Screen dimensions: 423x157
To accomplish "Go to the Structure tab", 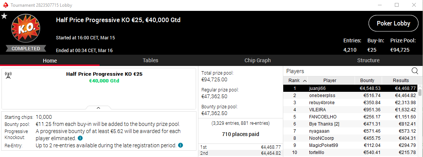I will [x=368, y=60].
